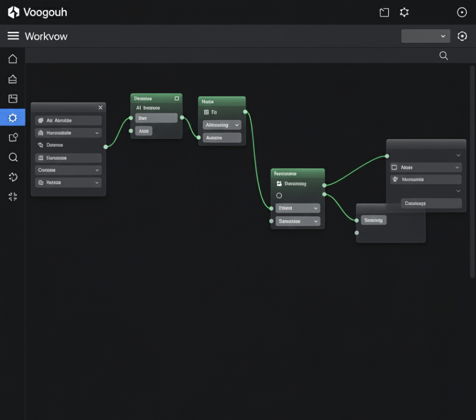The image size is (476, 420).
Task: Click the Samattsoo input port
Action: click(x=272, y=221)
